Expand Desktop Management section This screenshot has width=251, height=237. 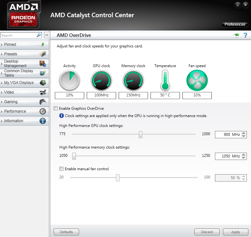(x=2, y=64)
